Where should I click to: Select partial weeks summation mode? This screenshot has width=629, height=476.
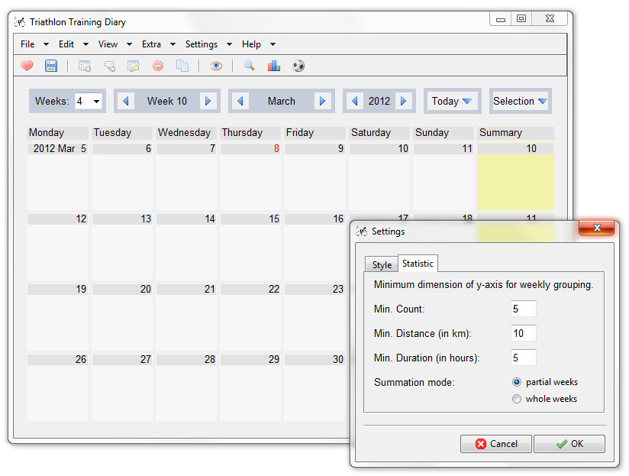click(x=517, y=382)
